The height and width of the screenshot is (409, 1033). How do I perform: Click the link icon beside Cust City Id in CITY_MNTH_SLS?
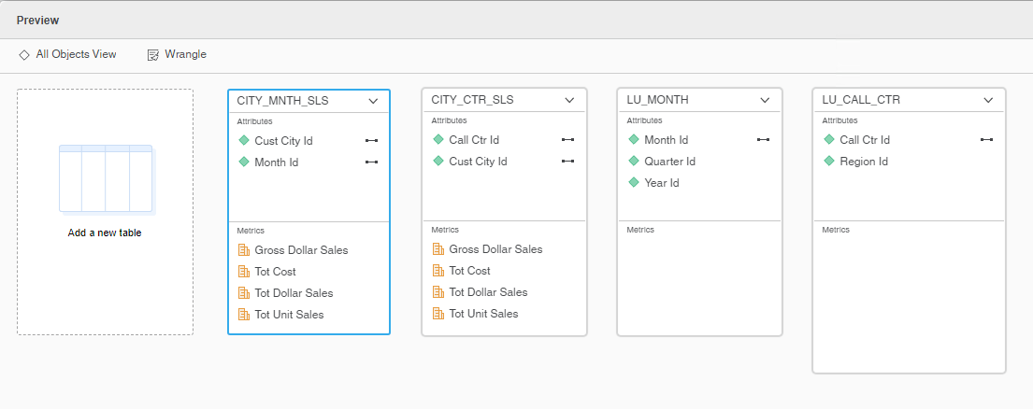coord(371,141)
